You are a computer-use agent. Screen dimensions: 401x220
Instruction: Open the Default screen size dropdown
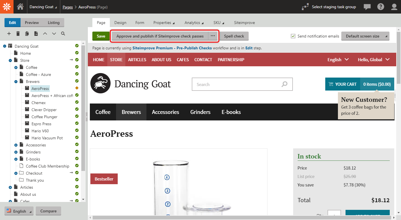coord(365,36)
